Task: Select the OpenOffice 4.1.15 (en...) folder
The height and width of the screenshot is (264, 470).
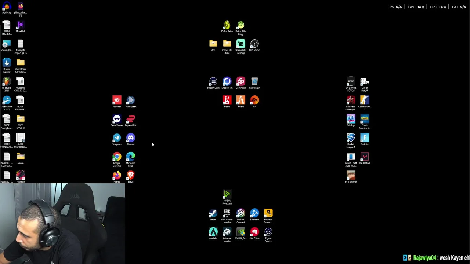Action: pos(21,66)
